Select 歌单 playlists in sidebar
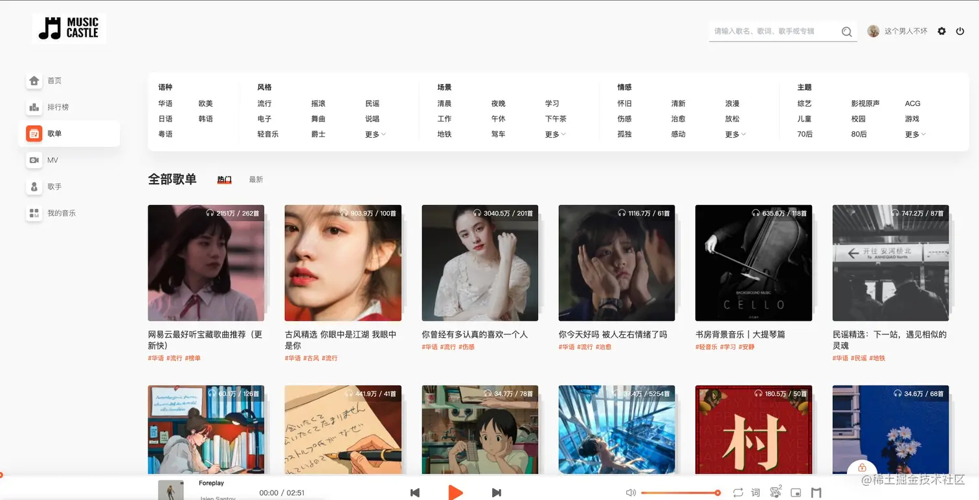 tap(69, 133)
